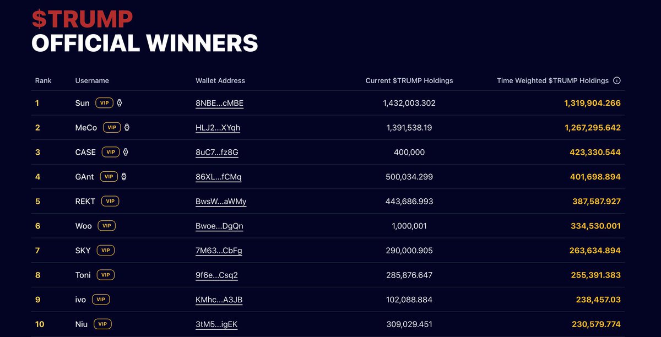
Task: Open wallet address 7M63...CbFg
Action: [219, 251]
